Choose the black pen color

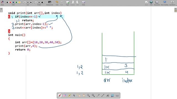(x=7, y=2)
